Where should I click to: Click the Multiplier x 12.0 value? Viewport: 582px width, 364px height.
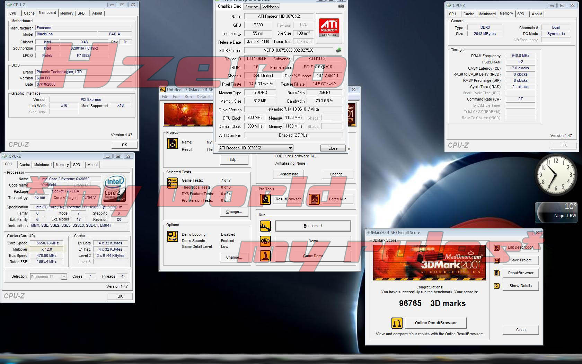(x=47, y=250)
